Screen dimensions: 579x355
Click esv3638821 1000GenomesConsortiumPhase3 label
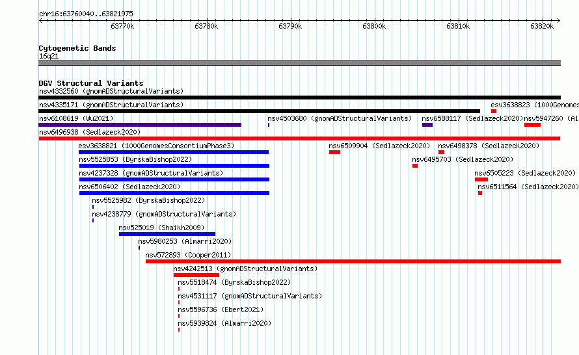click(x=157, y=146)
